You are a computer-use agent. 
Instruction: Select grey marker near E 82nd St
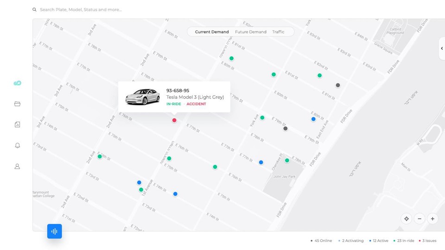338,85
